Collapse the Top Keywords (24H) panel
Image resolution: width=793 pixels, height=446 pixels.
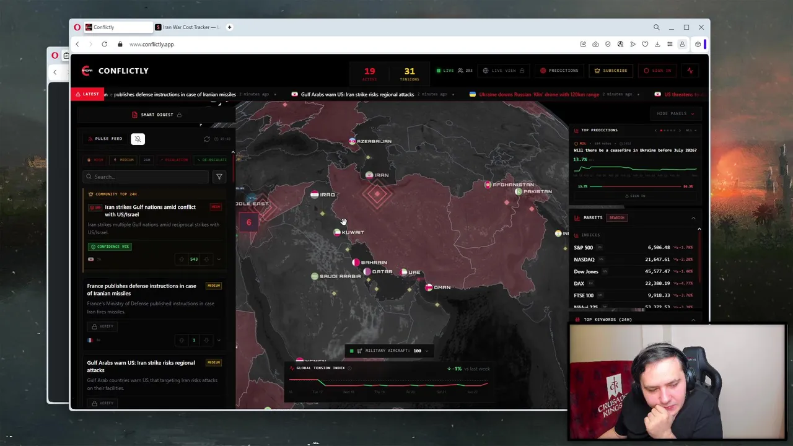[x=693, y=320]
